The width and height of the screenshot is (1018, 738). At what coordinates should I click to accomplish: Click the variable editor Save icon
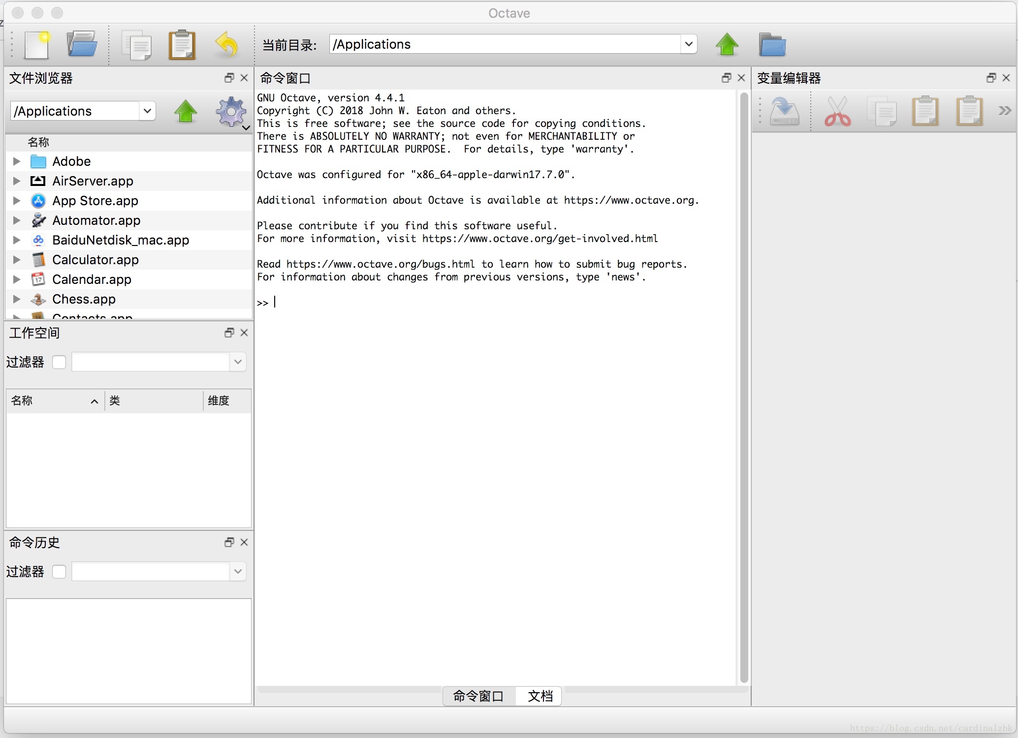784,111
